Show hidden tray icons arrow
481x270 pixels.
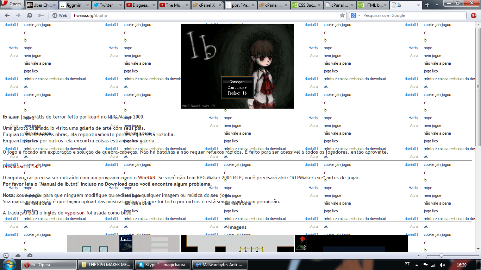pos(416,264)
